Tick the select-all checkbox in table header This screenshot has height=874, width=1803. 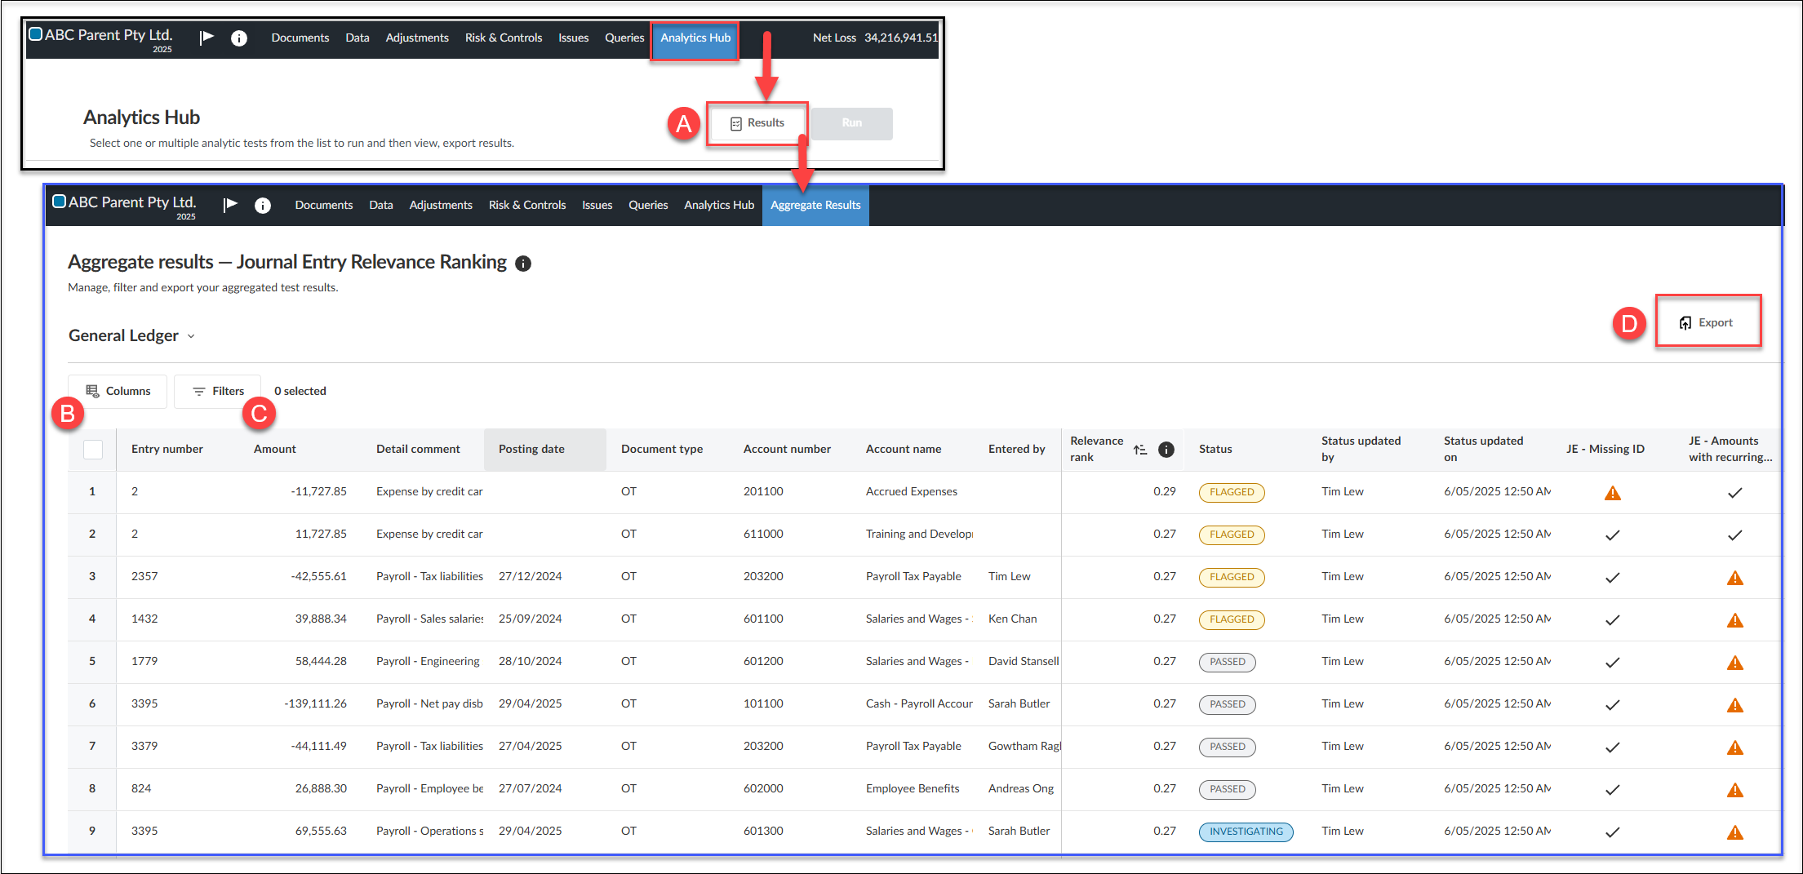tap(93, 449)
